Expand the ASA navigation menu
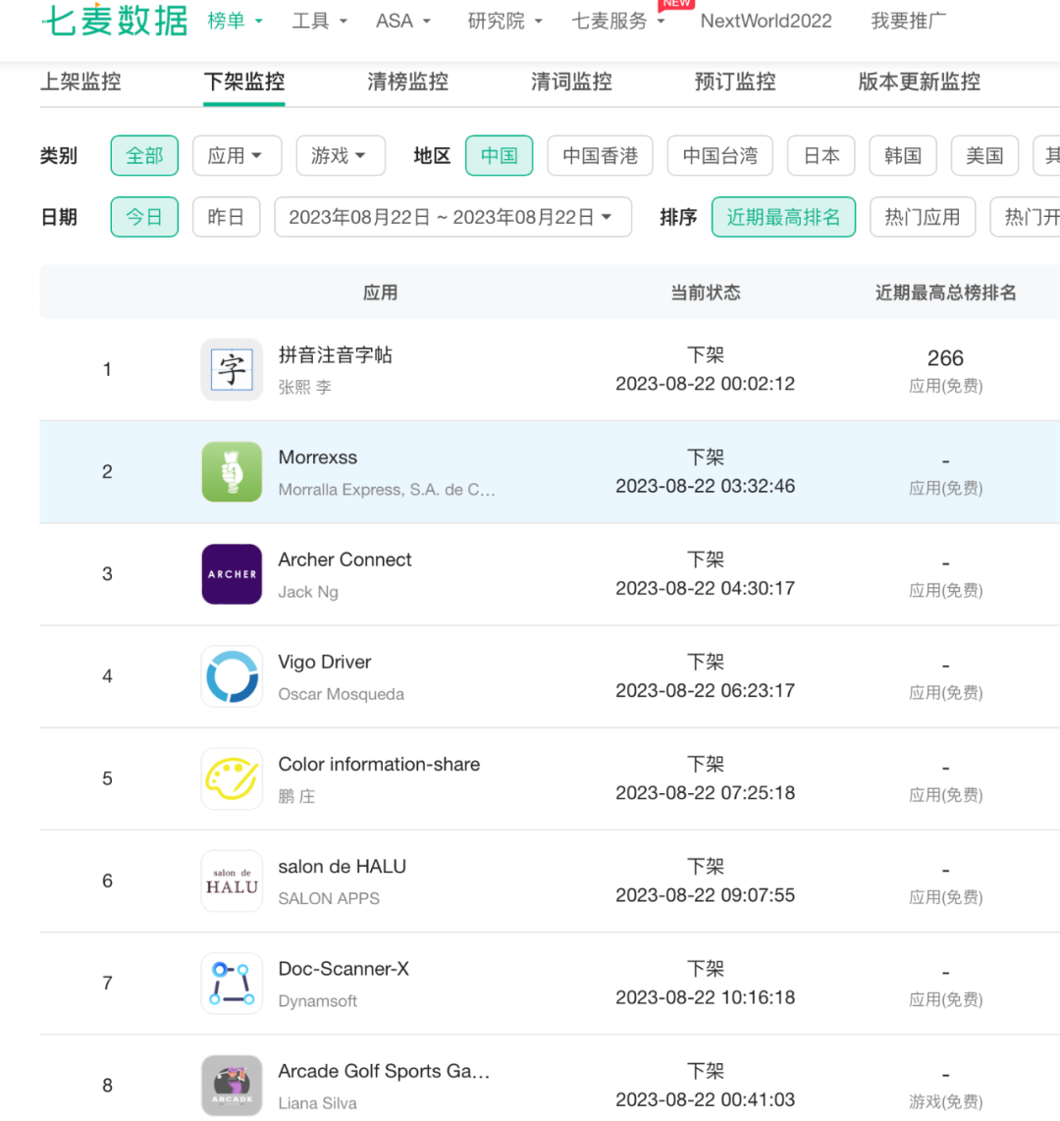The width and height of the screenshot is (1060, 1121). pyautogui.click(x=403, y=21)
